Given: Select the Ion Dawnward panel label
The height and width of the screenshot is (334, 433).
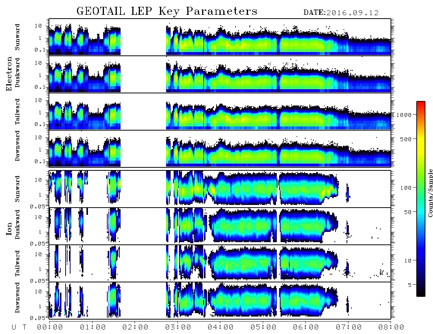Looking at the screenshot, I should pos(17,298).
